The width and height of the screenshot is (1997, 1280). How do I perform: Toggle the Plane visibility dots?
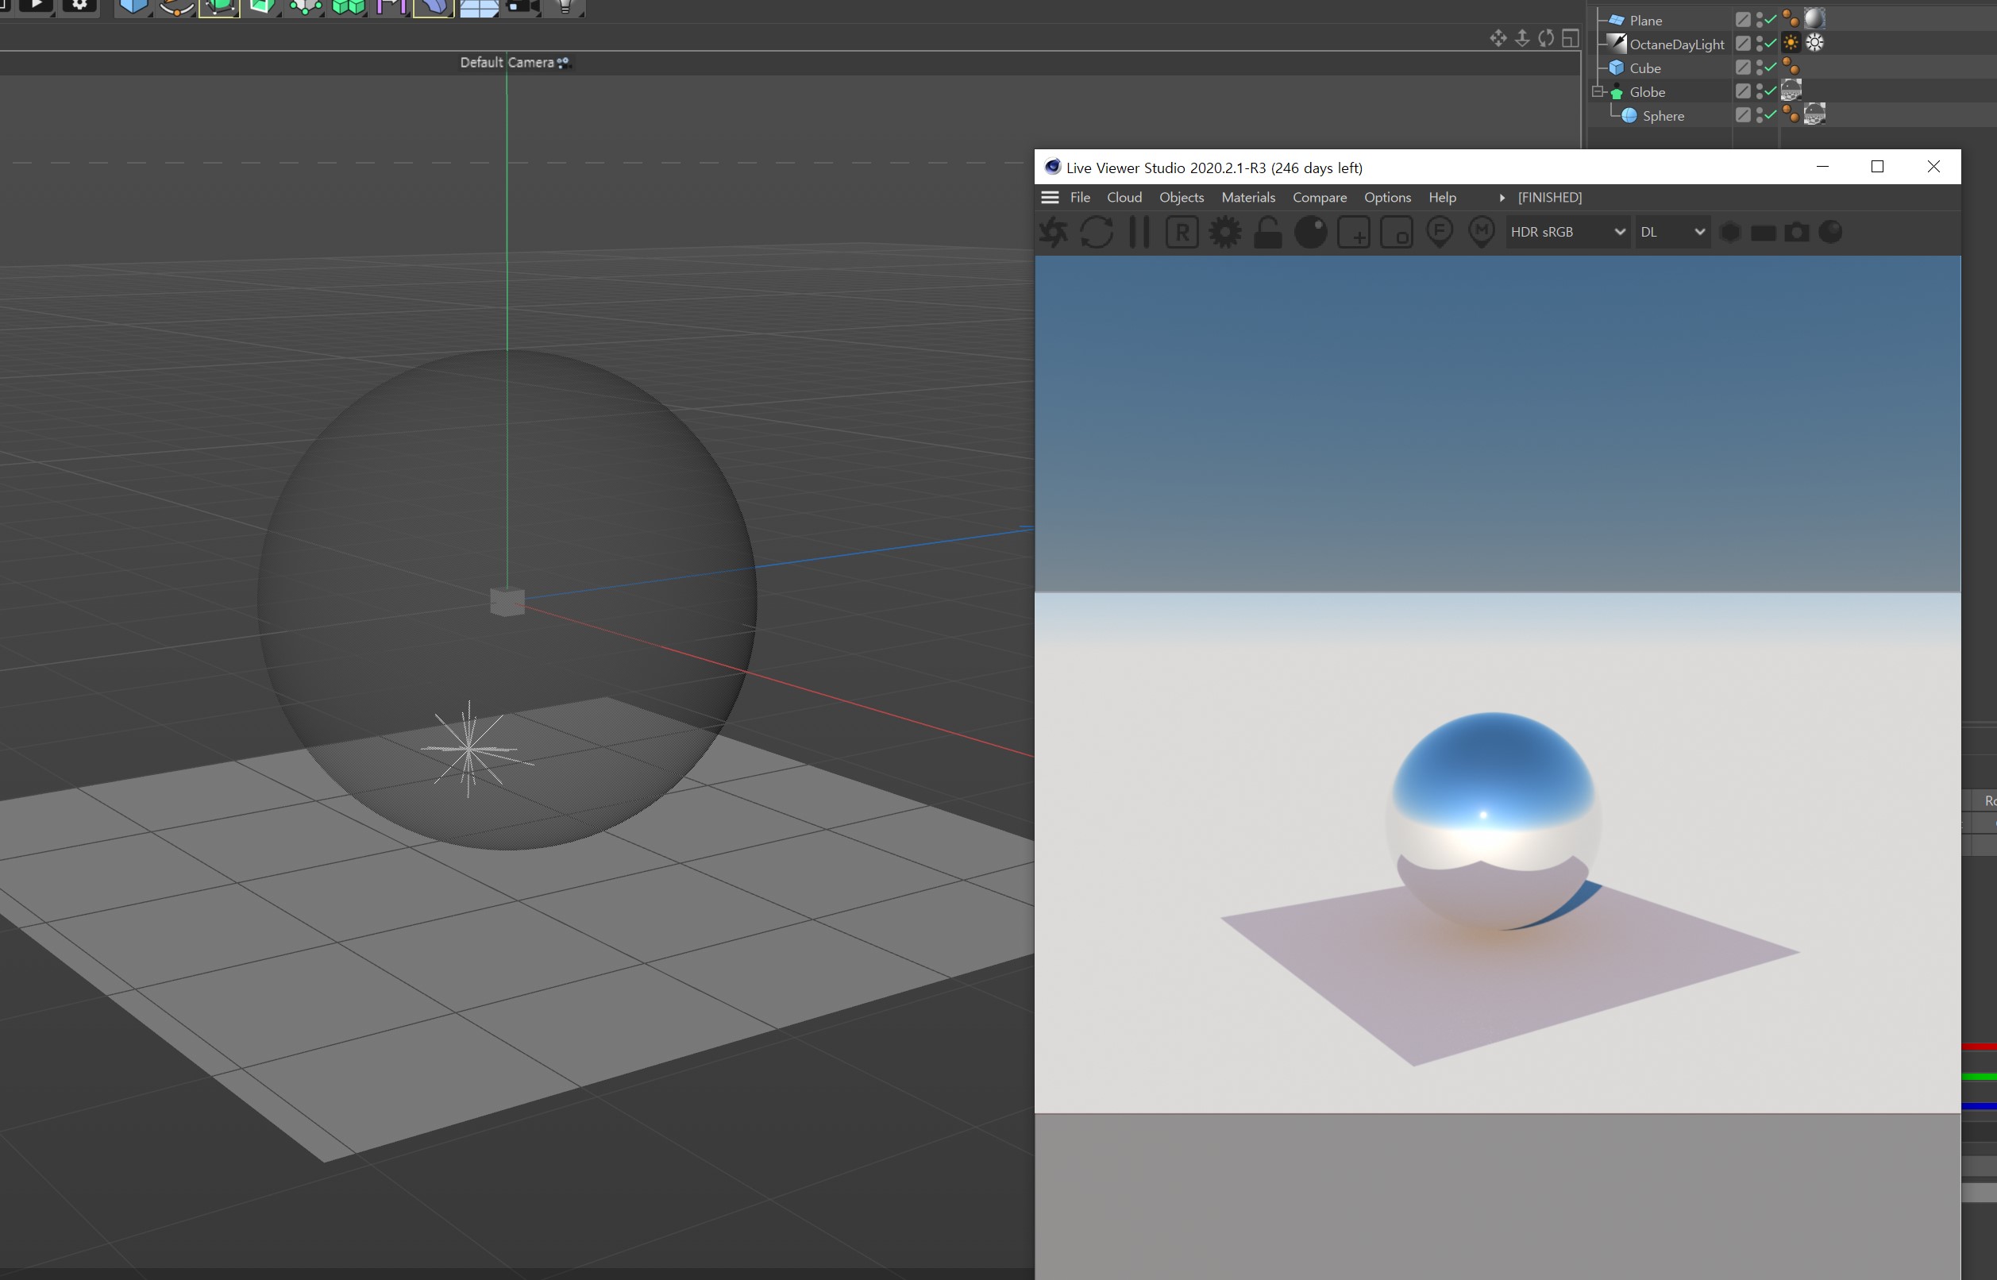coord(1760,19)
